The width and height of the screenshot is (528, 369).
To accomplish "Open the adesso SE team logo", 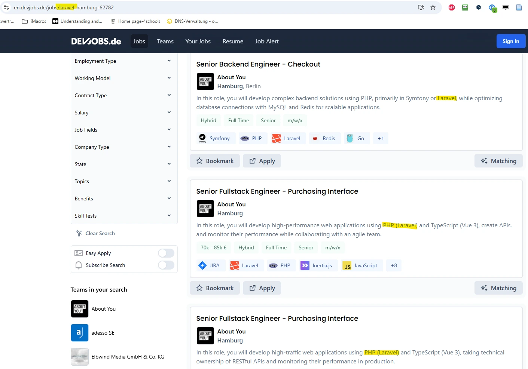I will [80, 333].
